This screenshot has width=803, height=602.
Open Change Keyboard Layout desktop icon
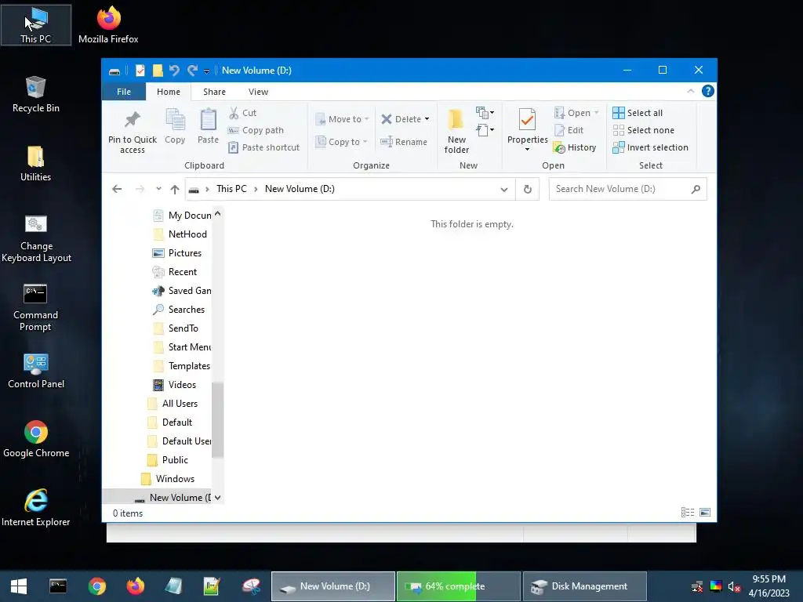click(x=36, y=238)
